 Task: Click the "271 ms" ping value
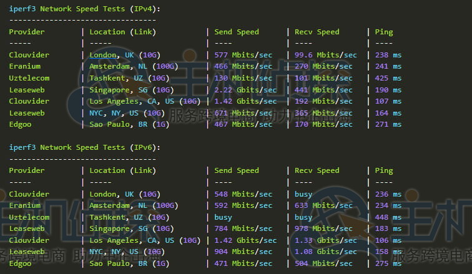pyautogui.click(x=388, y=125)
